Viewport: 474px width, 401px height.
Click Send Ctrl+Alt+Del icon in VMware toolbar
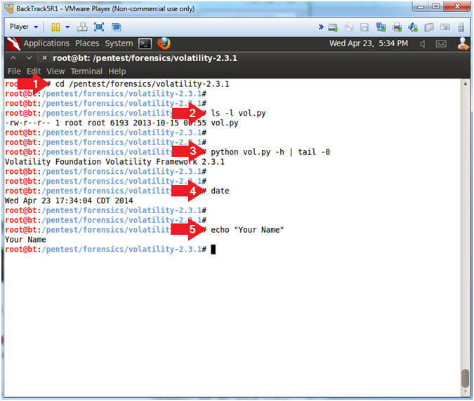(x=82, y=27)
